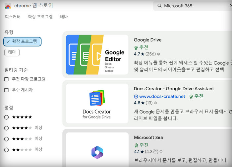Click the 4.8 rating of Docs Creator

tap(139, 103)
